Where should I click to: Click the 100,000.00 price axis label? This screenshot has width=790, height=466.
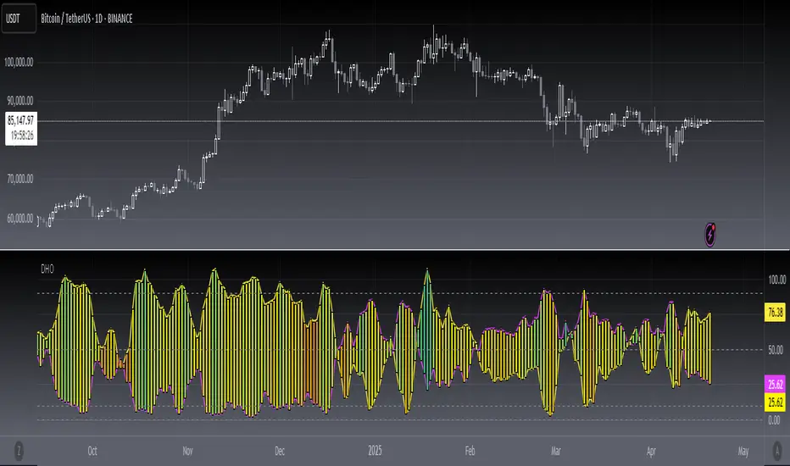point(19,62)
